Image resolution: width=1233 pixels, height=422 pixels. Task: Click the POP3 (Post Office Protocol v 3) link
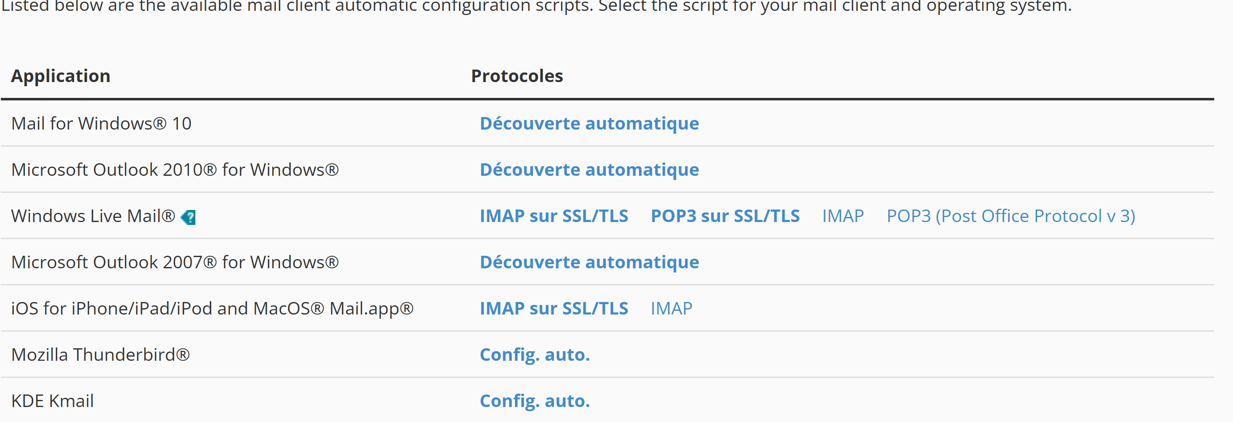pyautogui.click(x=1011, y=217)
